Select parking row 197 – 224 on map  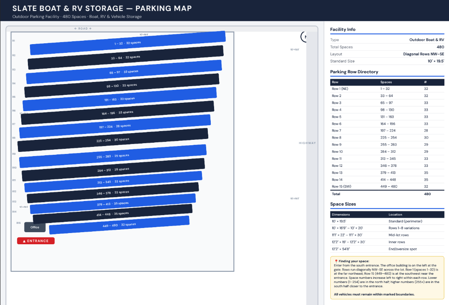(115, 126)
